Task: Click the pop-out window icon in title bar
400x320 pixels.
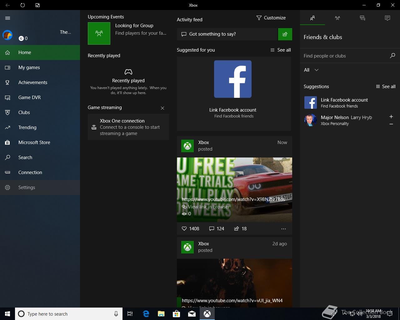Action: pyautogui.click(x=37, y=5)
